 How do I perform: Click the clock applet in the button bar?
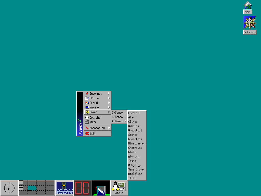pos(9,188)
